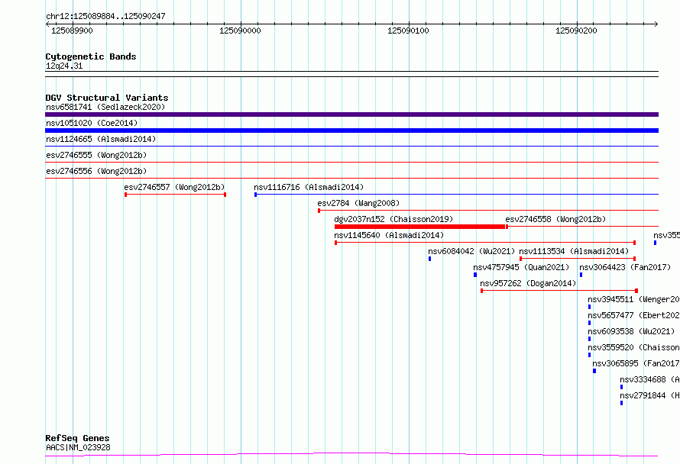Click the DGV Structural Variants track title

click(106, 98)
